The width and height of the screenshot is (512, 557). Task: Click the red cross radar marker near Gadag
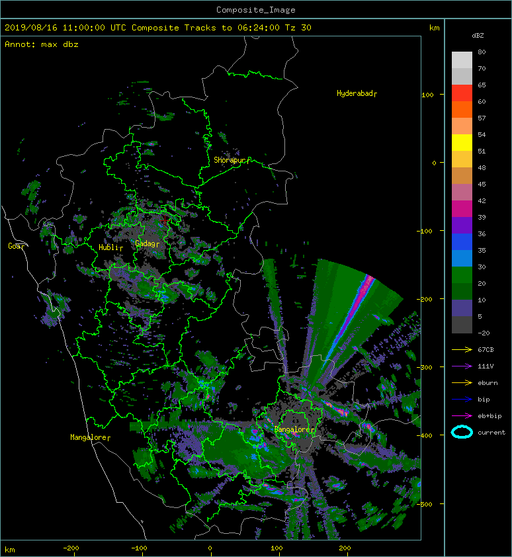(165, 220)
